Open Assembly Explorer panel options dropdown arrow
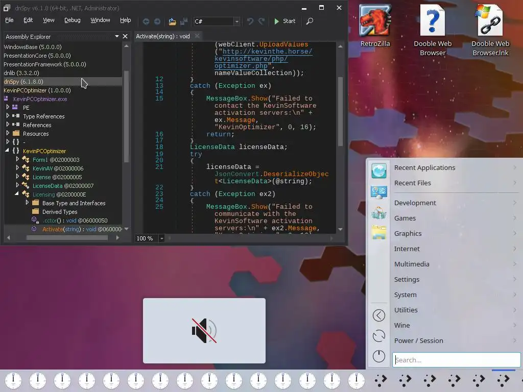This screenshot has height=392, width=523. [x=117, y=36]
